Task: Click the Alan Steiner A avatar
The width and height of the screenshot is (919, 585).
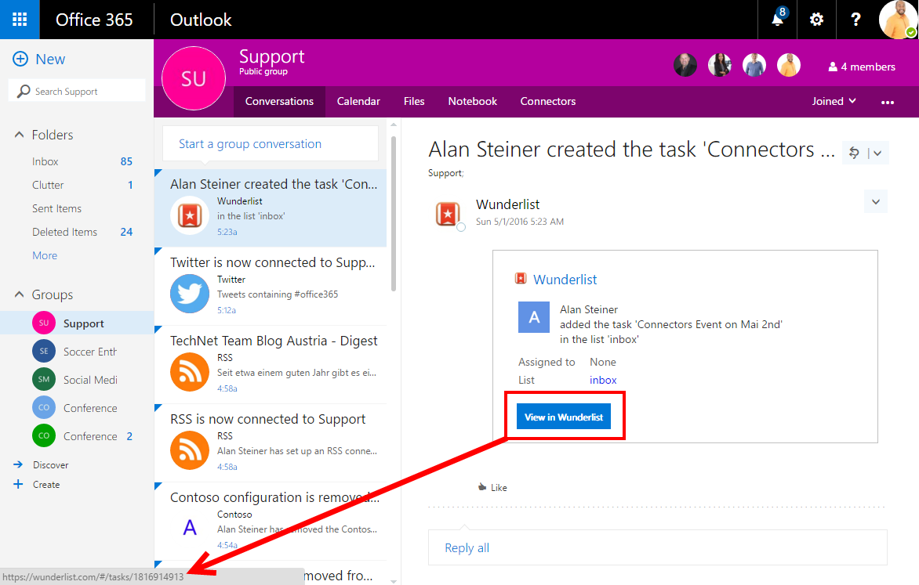Action: coord(534,317)
